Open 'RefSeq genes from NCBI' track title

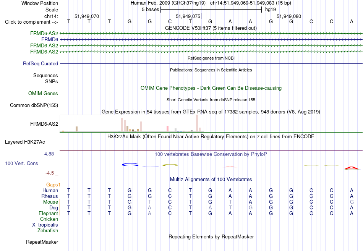211,58
